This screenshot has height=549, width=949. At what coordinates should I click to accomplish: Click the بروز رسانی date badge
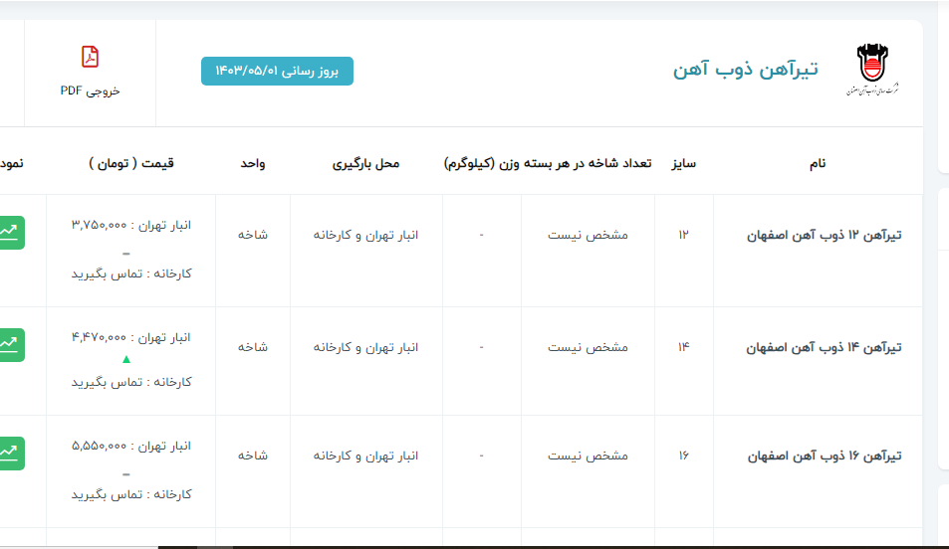[x=277, y=72]
